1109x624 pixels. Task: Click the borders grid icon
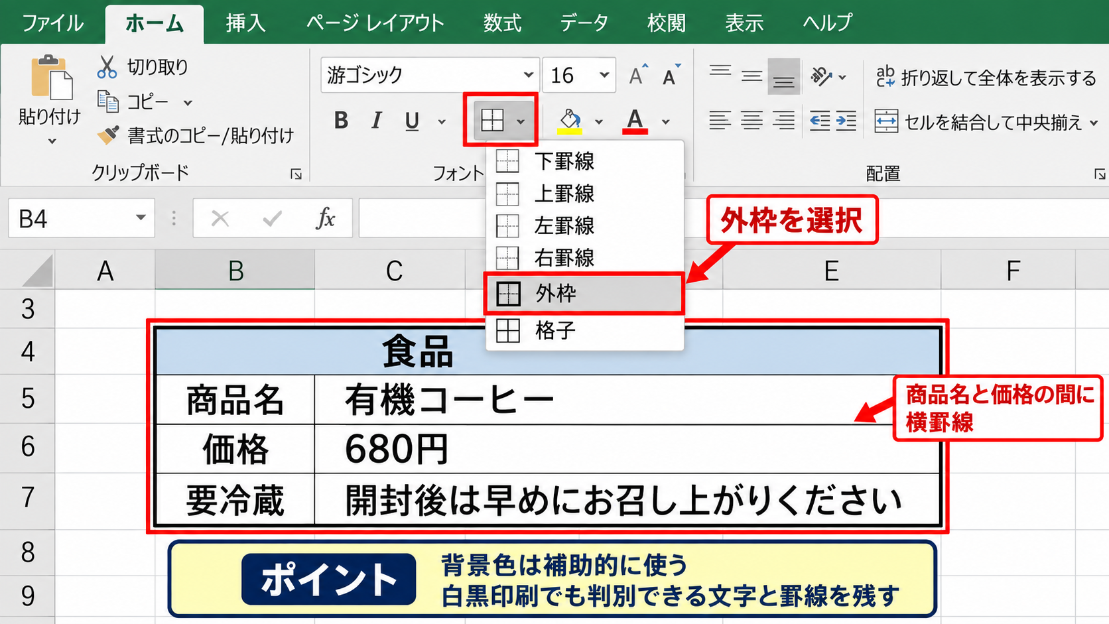point(492,120)
